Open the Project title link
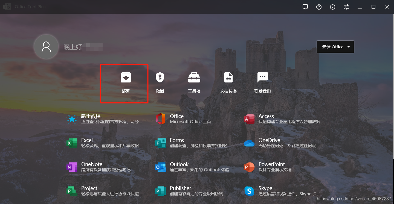This screenshot has width=394, height=204. pos(89,188)
